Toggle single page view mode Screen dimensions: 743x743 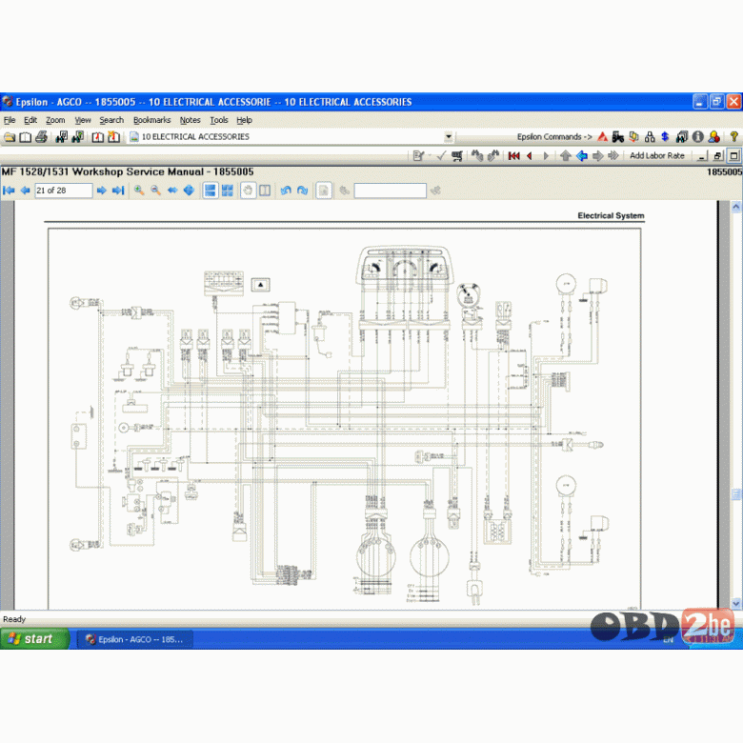coord(210,191)
